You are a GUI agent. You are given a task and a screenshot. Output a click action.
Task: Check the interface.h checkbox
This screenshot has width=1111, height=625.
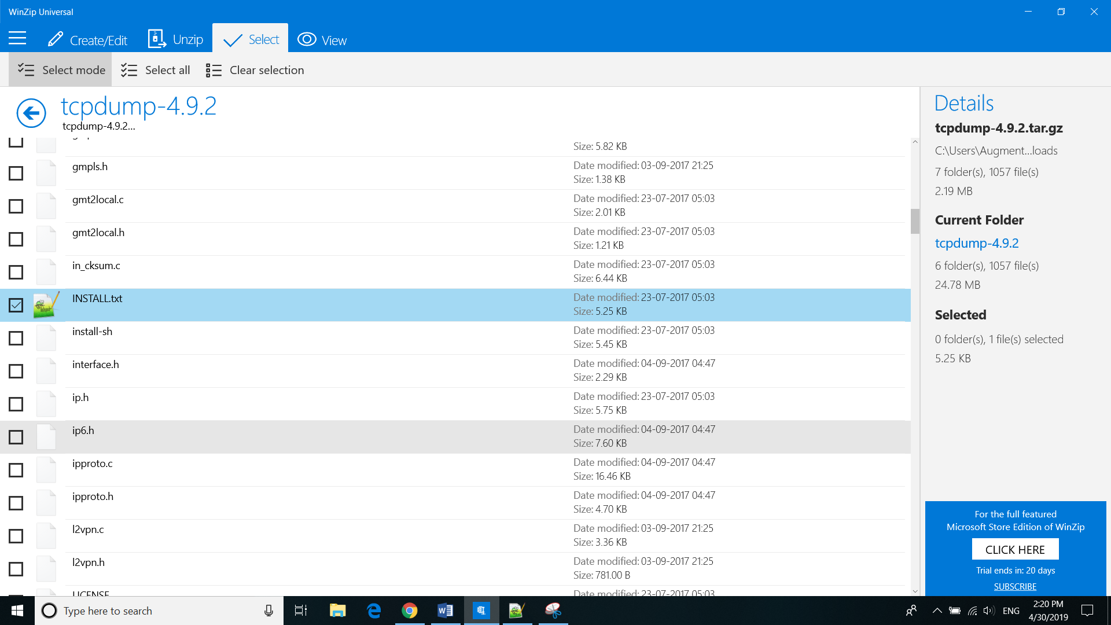pos(16,371)
